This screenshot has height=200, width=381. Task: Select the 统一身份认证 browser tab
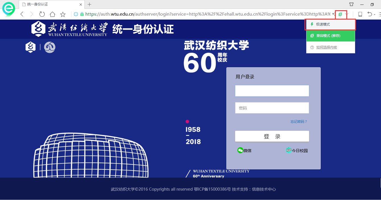(52, 4)
